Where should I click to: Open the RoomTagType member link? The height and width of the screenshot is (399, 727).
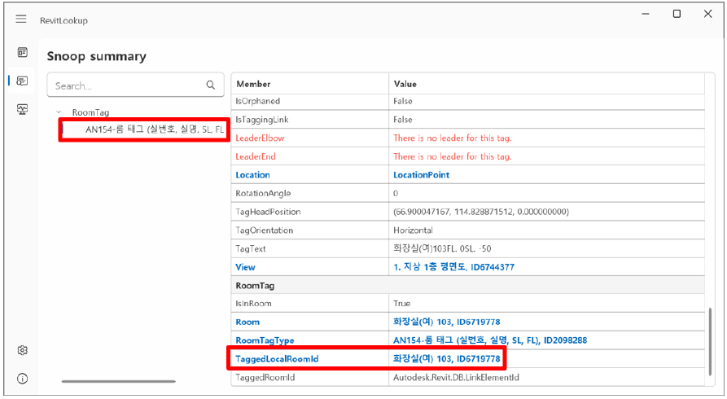tap(265, 340)
